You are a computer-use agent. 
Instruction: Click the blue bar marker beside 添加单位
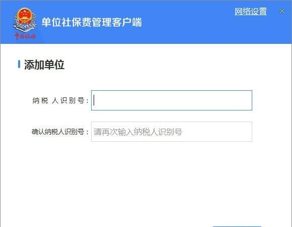(19, 64)
